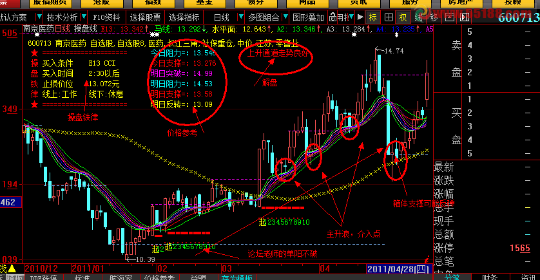The height and width of the screenshot is (280, 540).
Task: Toggle the 权 adjustment button
Action: [x=403, y=17]
